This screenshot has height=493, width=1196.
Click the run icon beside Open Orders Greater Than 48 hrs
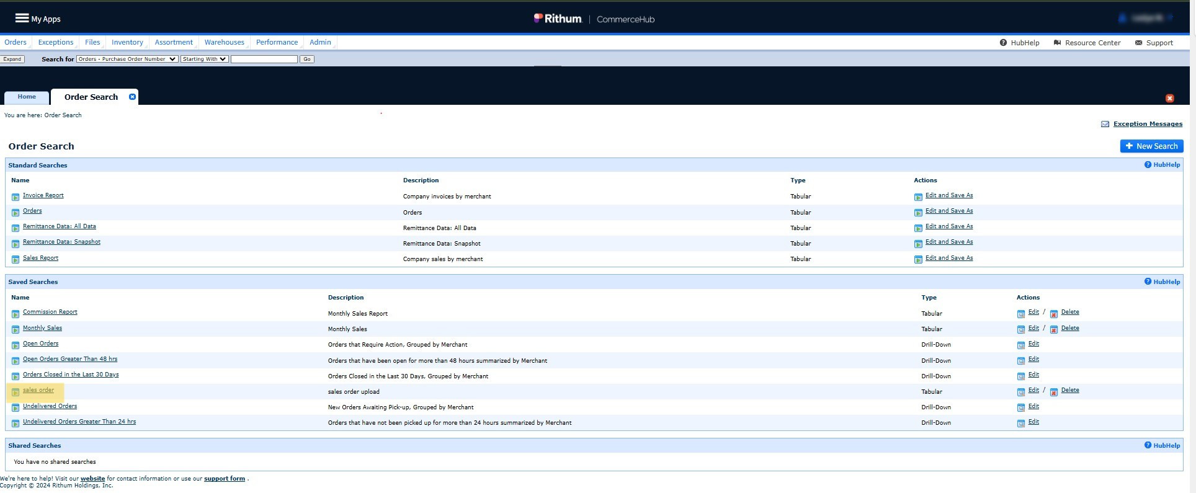tap(16, 361)
